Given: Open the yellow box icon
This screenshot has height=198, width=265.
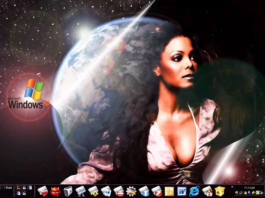Looking at the screenshot, I should click(220, 191).
